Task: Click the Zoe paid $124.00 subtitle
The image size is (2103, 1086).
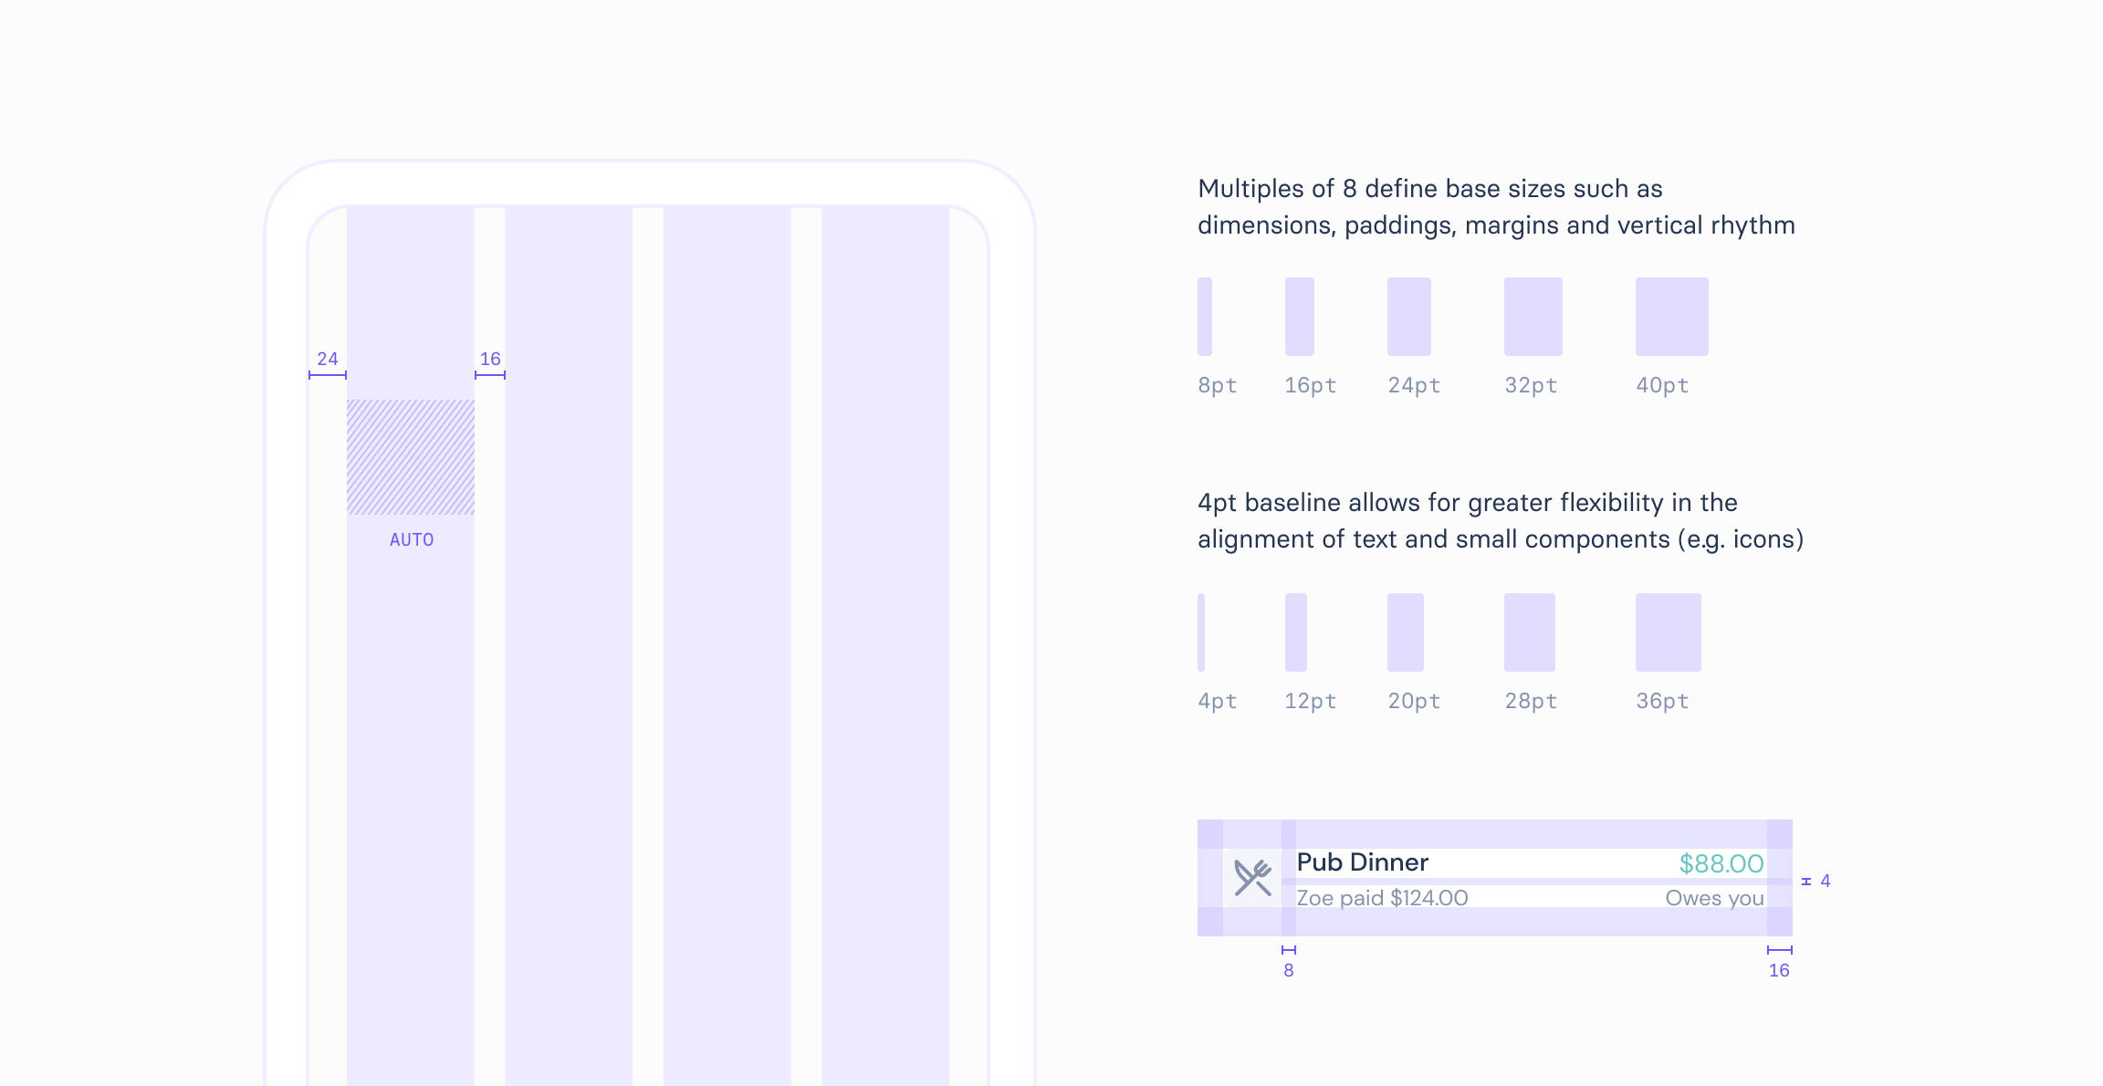Action: (x=1382, y=898)
